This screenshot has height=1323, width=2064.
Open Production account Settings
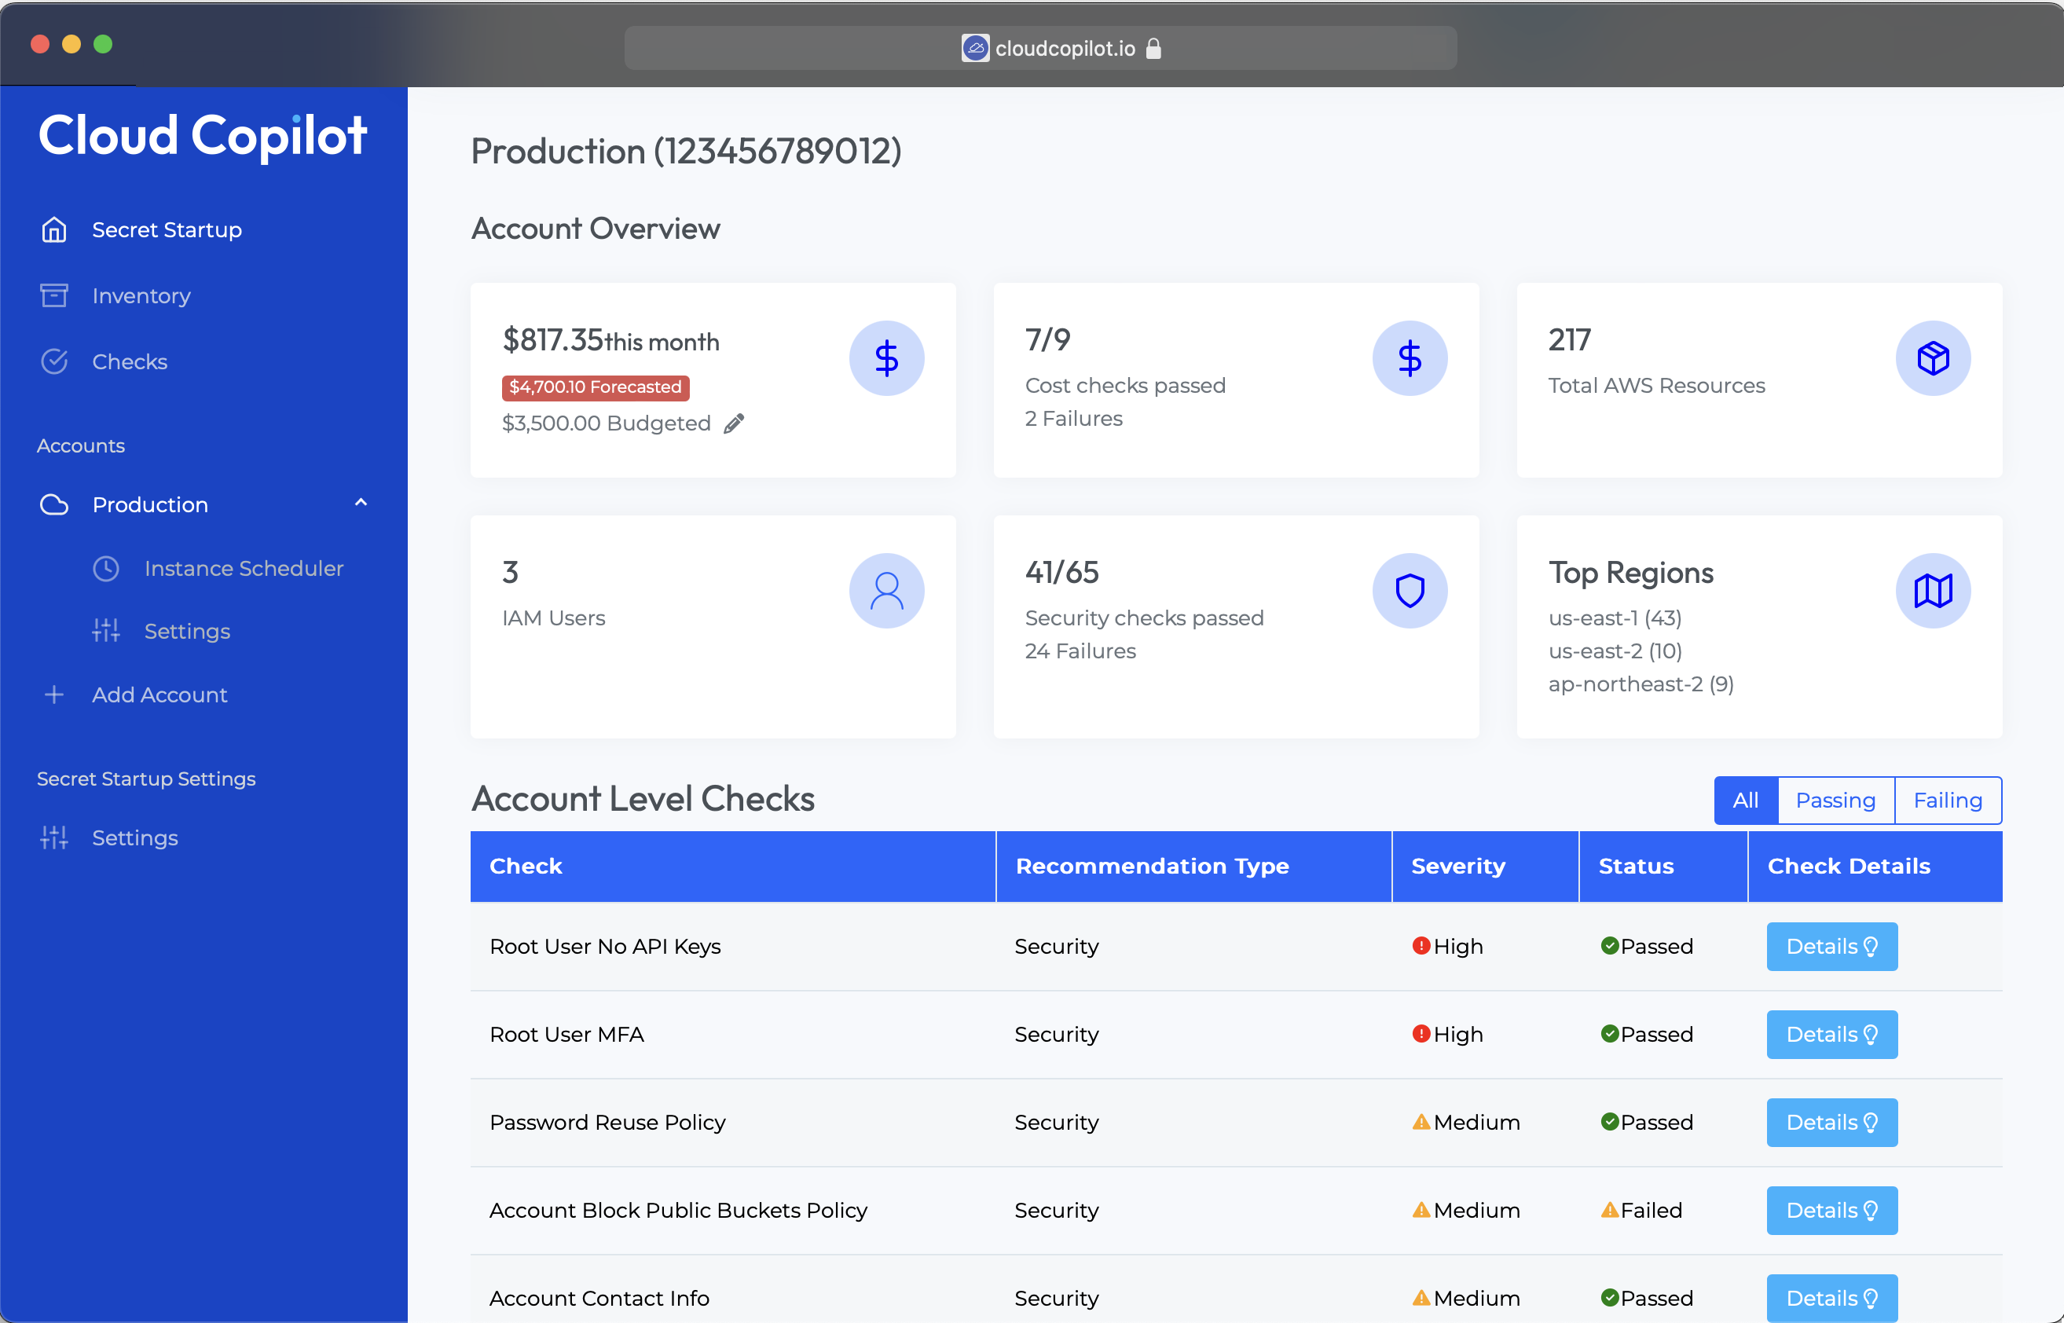click(x=186, y=630)
